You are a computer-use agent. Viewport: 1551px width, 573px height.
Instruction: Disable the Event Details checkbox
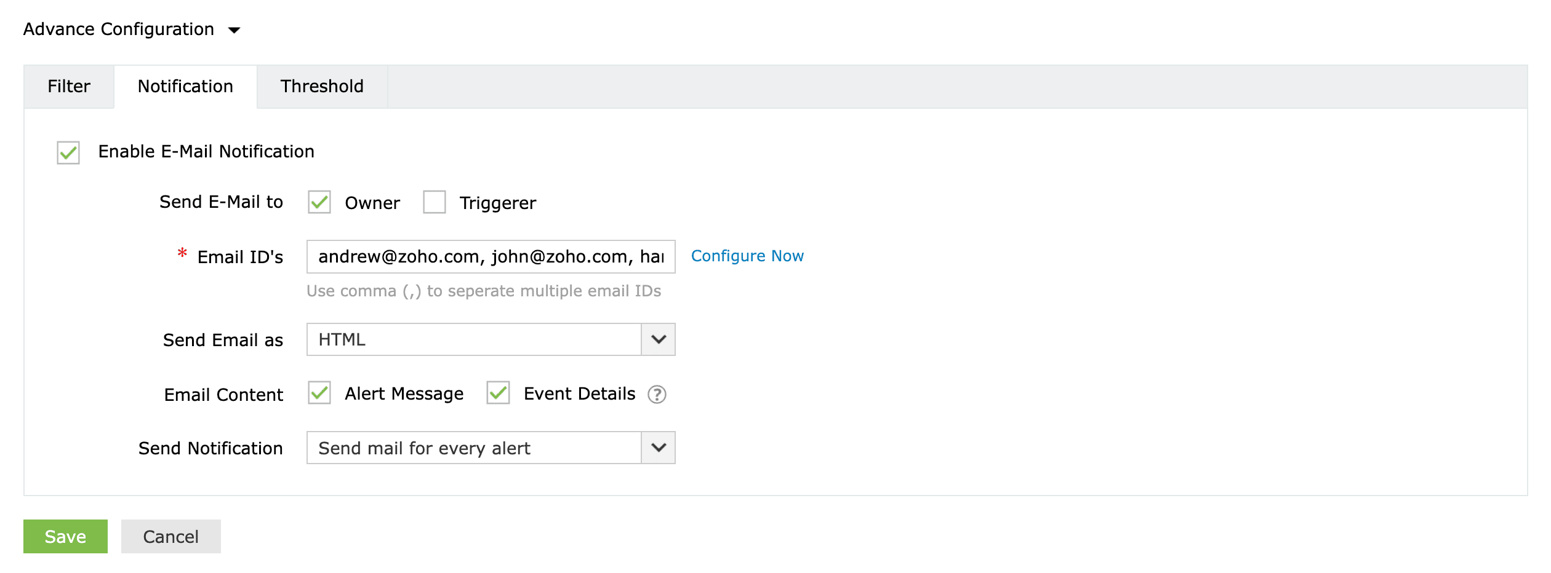[x=499, y=393]
